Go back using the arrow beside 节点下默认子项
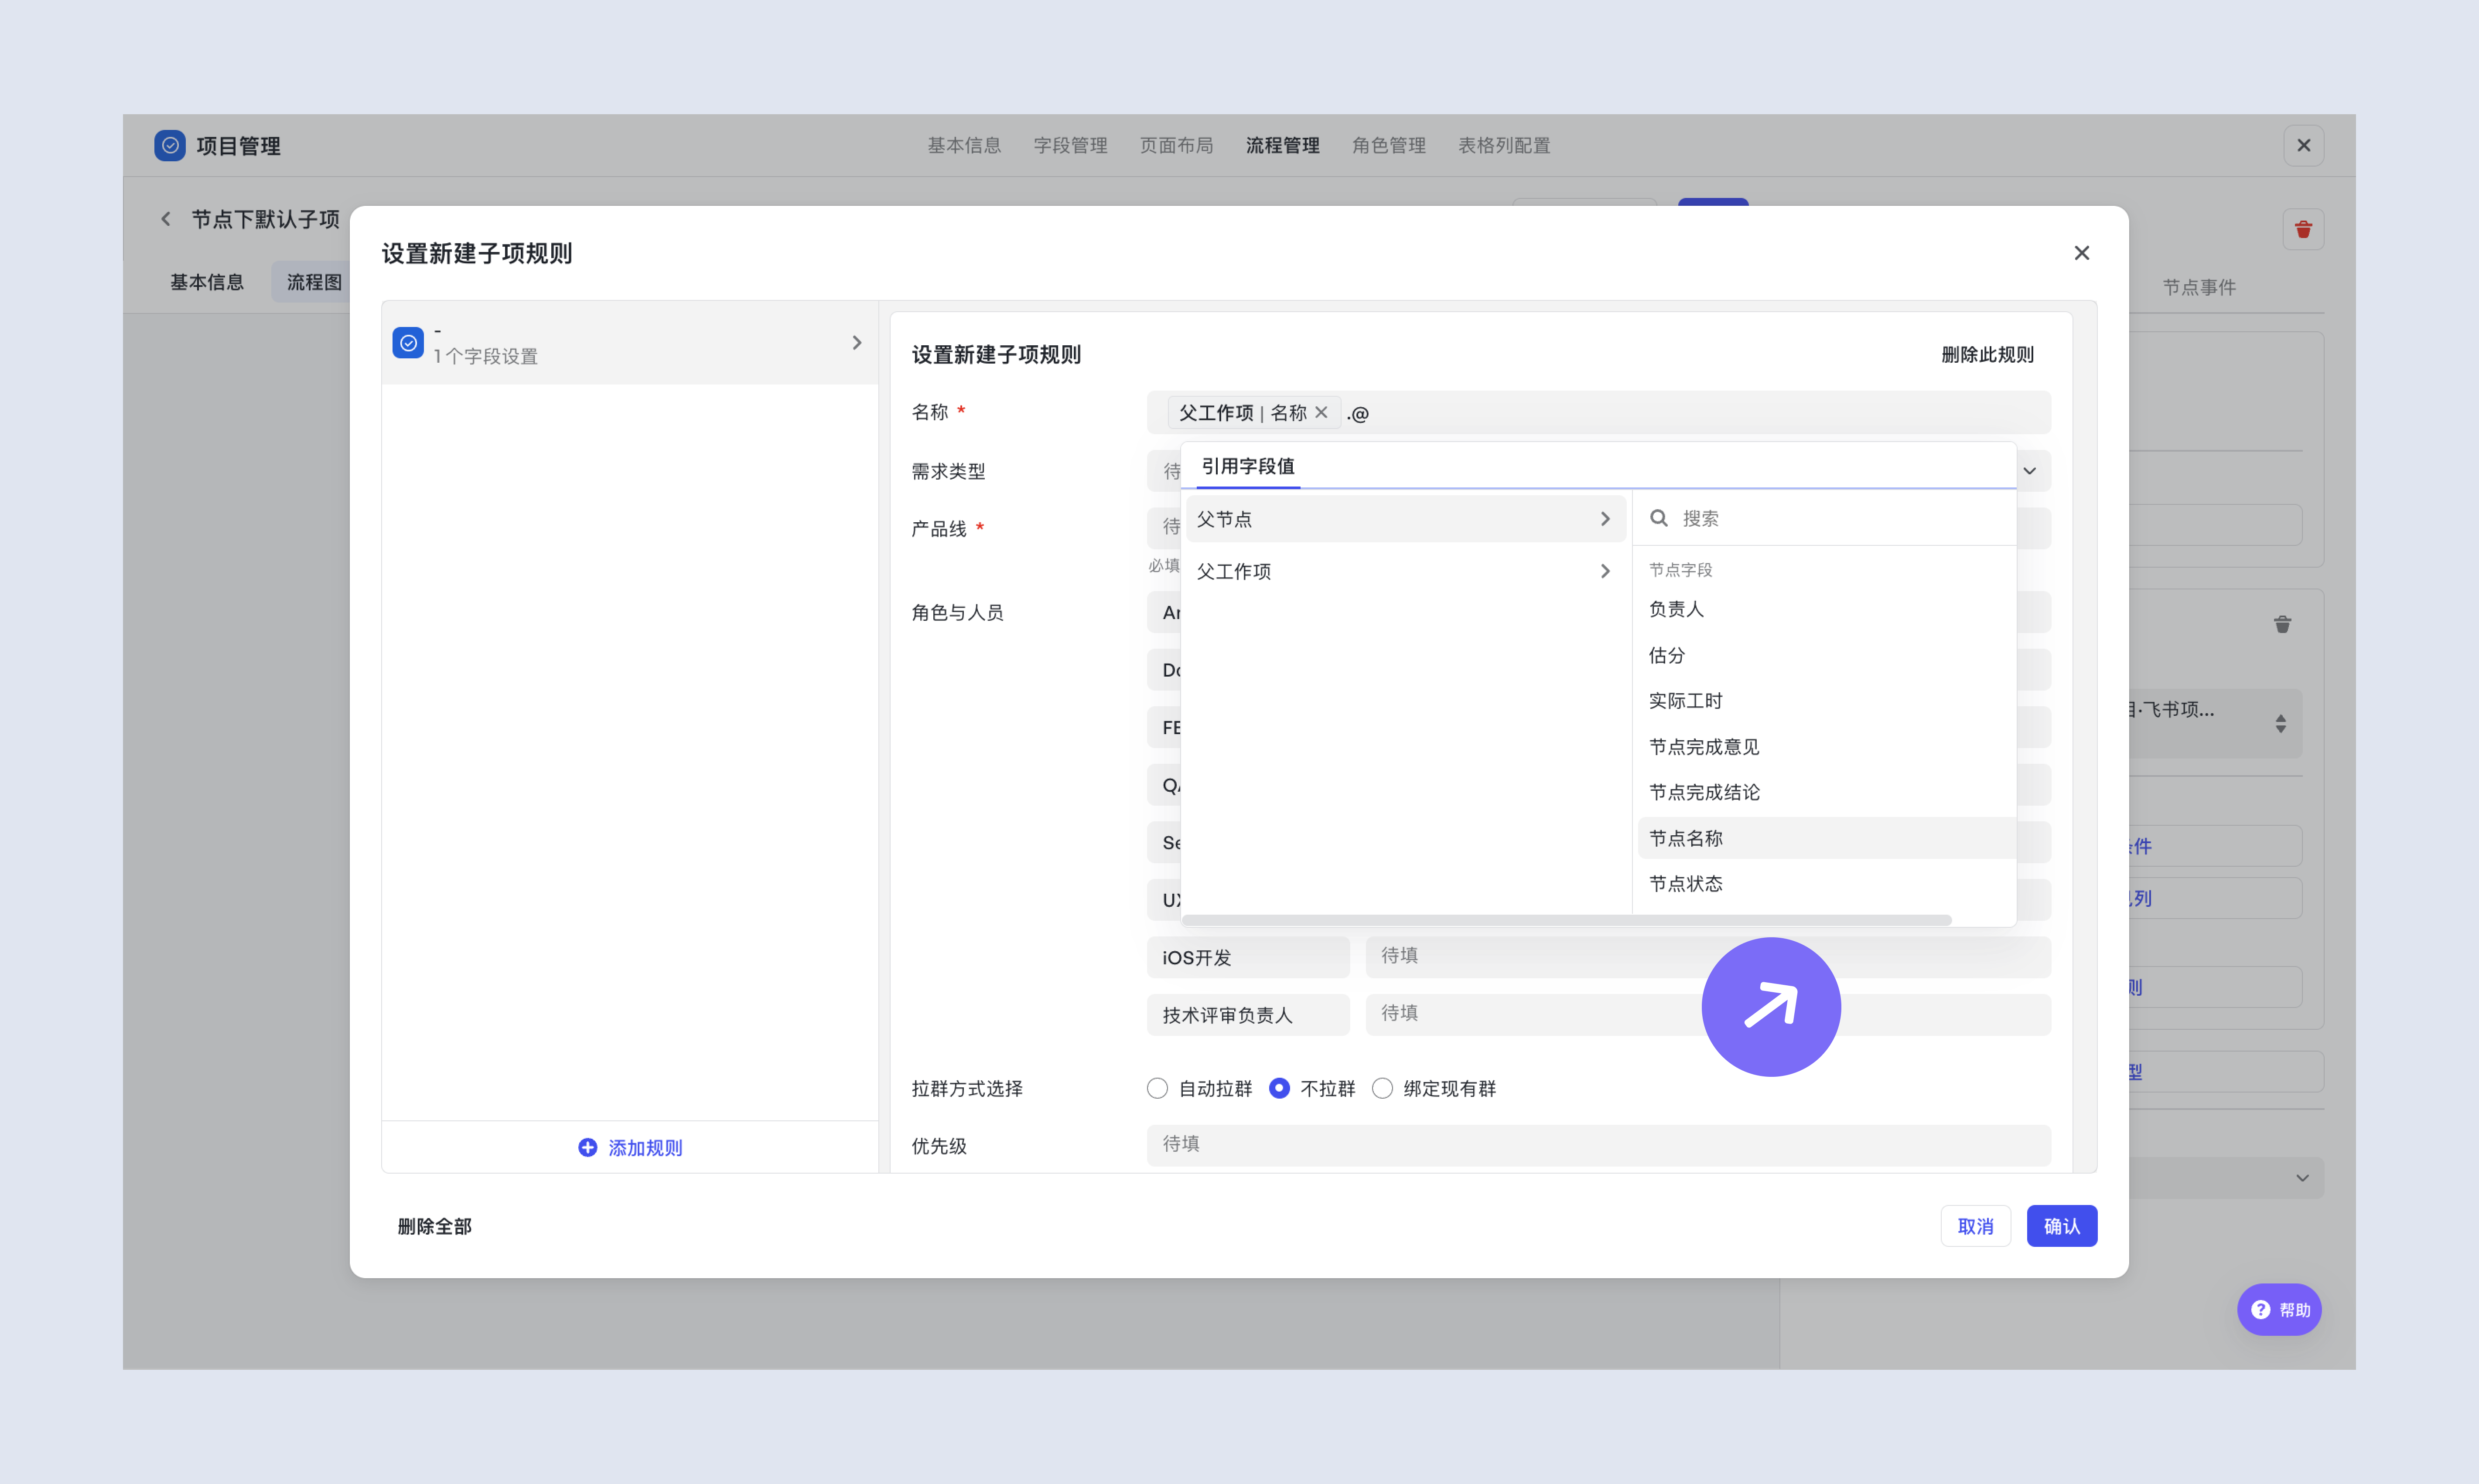Viewport: 2479px width, 1484px height. (166, 219)
